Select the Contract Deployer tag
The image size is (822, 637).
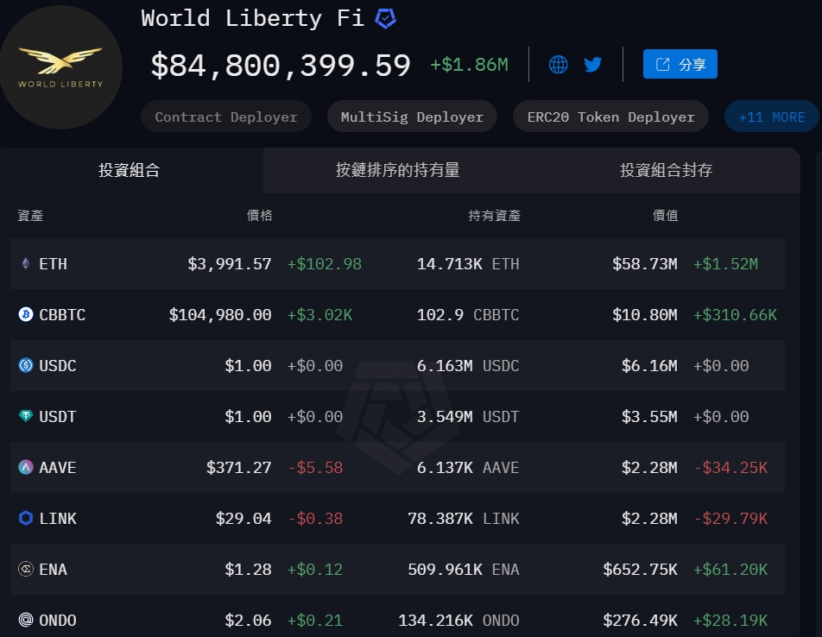(226, 117)
